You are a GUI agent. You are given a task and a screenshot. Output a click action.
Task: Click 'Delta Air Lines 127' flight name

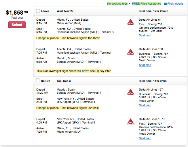click(x=151, y=90)
